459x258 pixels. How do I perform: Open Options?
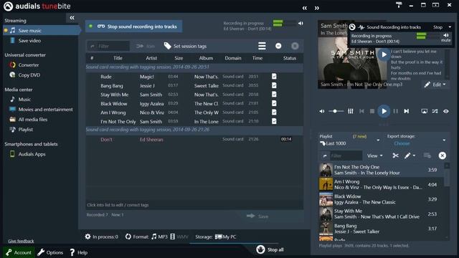50,252
